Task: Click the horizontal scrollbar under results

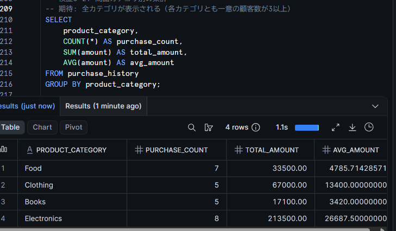Action: 185,229
